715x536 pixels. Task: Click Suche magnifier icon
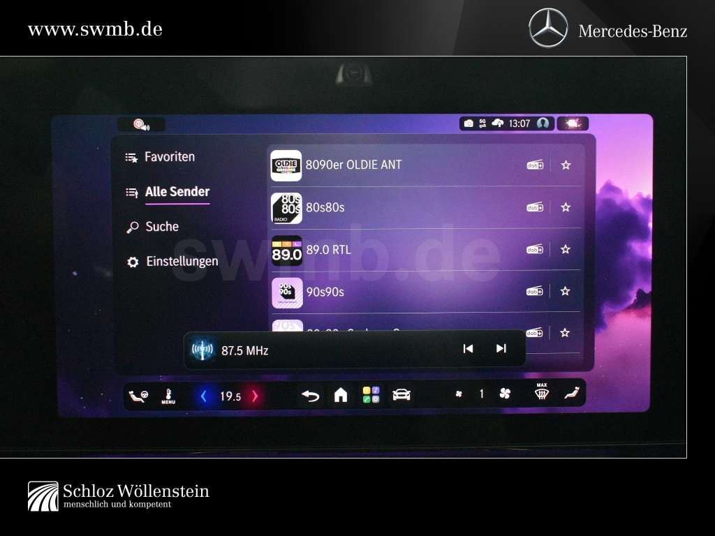click(x=132, y=228)
